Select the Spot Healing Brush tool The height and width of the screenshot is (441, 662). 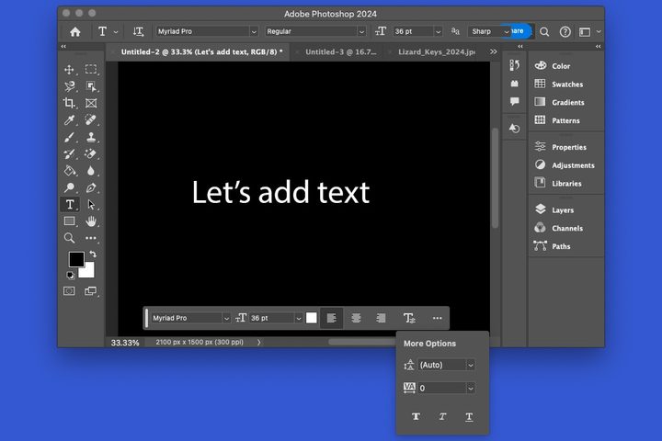click(91, 120)
